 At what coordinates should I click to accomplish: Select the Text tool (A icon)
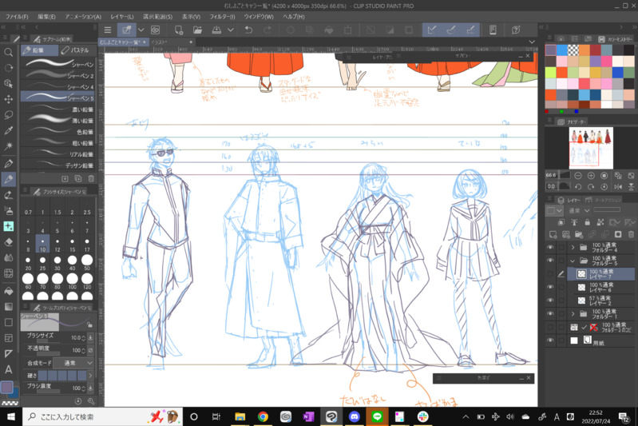8,370
